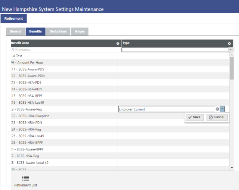Click the Benefit Code column settings gear

click(x=118, y=44)
